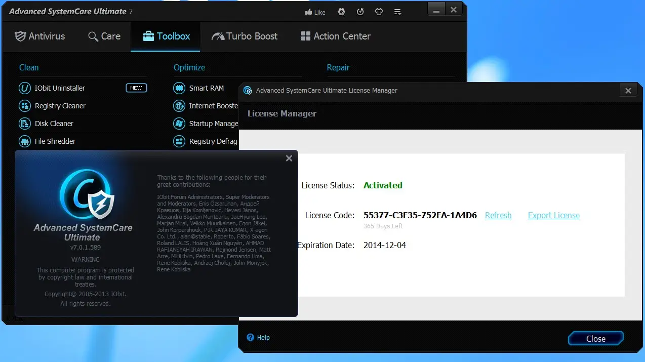Screen dimensions: 645x362
Task: Click the Repair section heading
Action: pos(338,67)
